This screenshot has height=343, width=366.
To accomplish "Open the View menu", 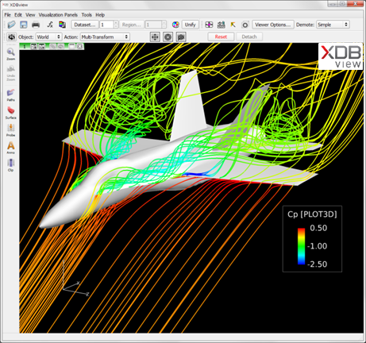I will pos(30,15).
